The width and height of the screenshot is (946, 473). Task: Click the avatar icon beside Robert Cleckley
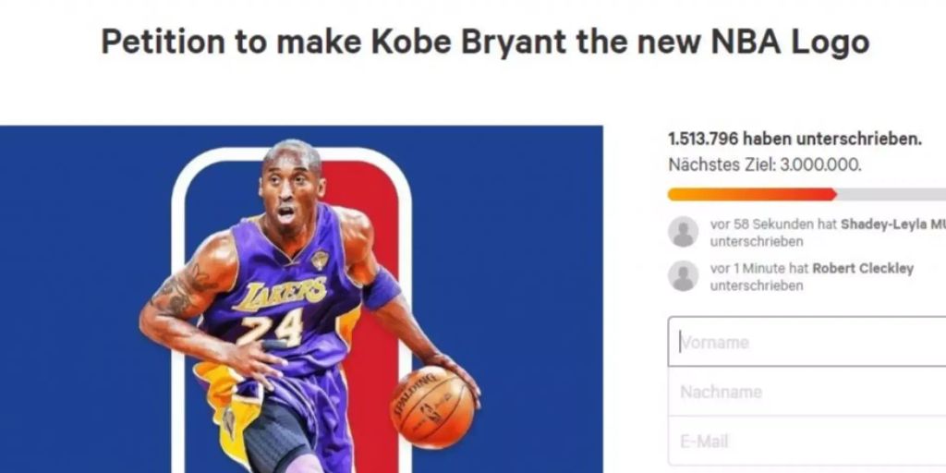tap(683, 276)
